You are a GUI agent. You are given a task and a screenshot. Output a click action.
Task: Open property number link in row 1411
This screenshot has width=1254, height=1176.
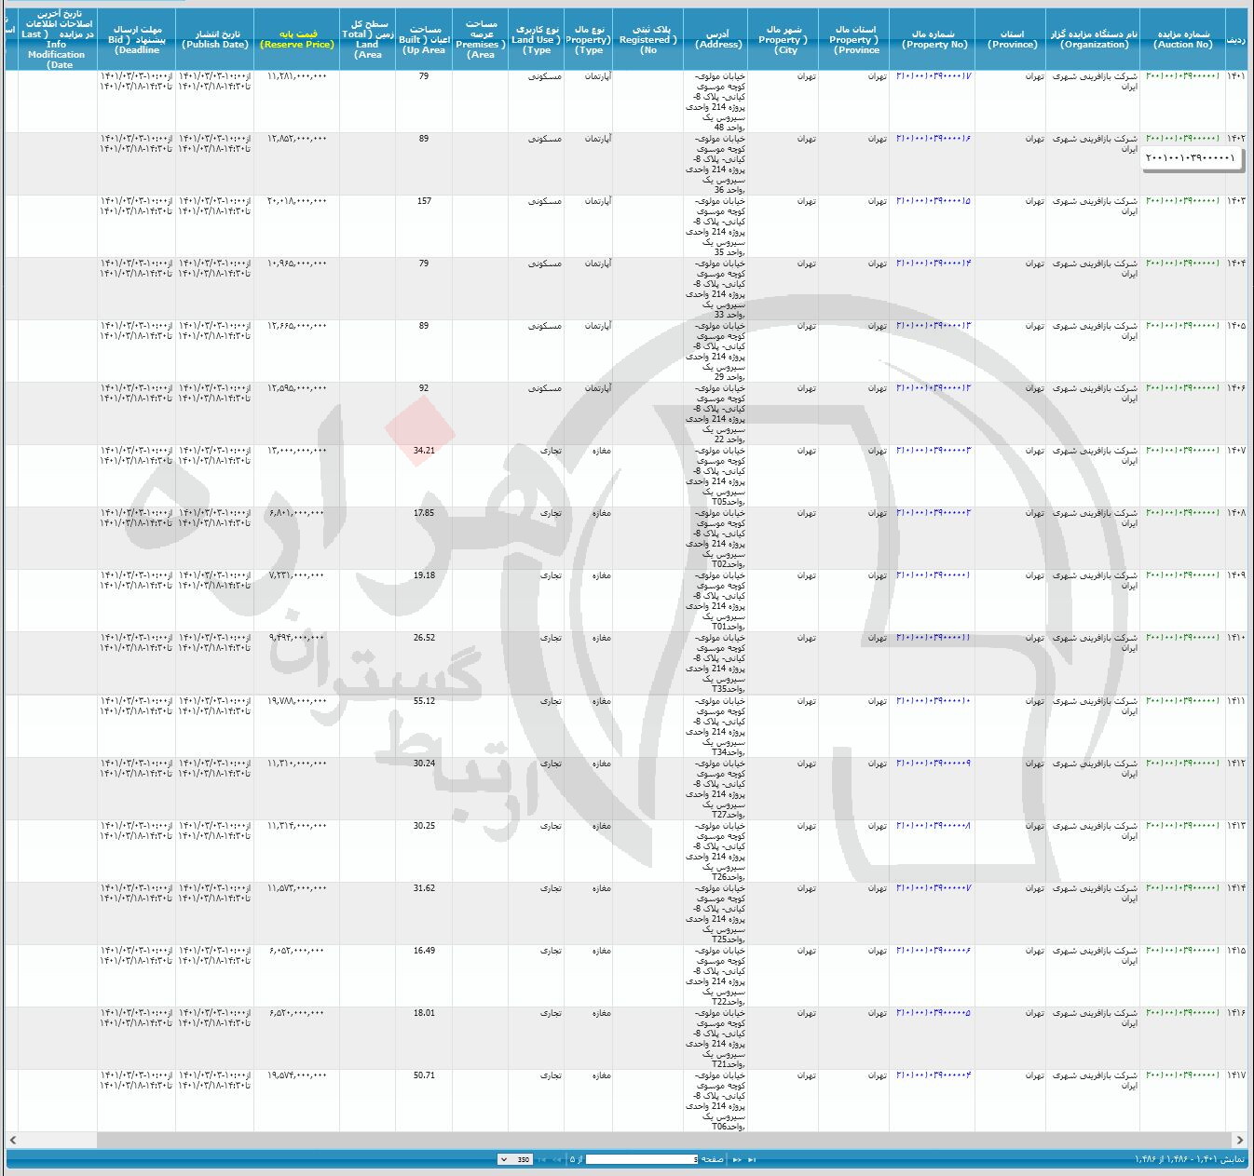click(934, 701)
